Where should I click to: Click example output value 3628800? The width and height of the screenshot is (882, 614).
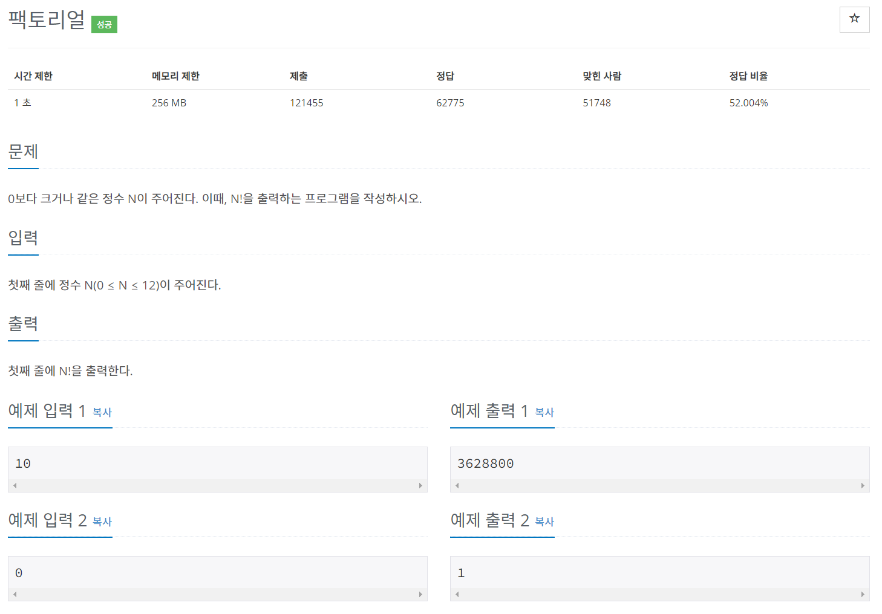(x=485, y=464)
